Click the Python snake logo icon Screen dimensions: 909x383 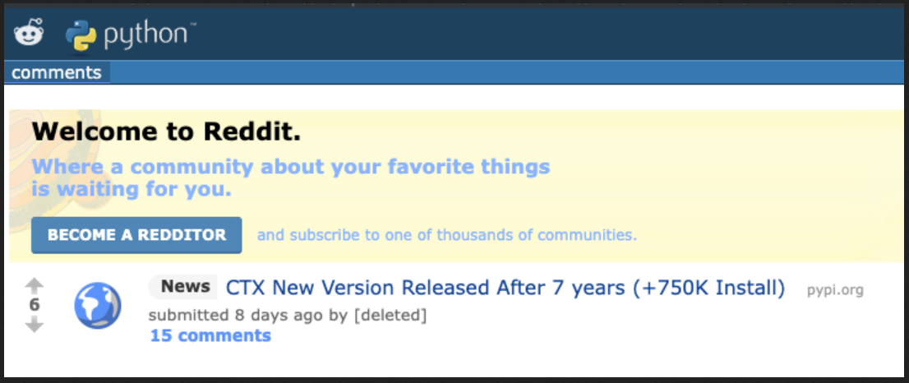(81, 35)
